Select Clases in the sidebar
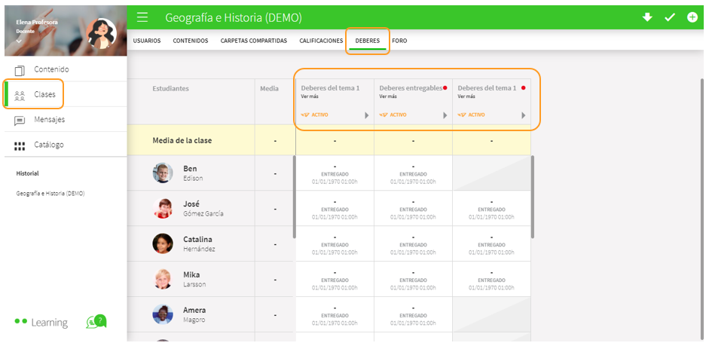 [x=44, y=95]
